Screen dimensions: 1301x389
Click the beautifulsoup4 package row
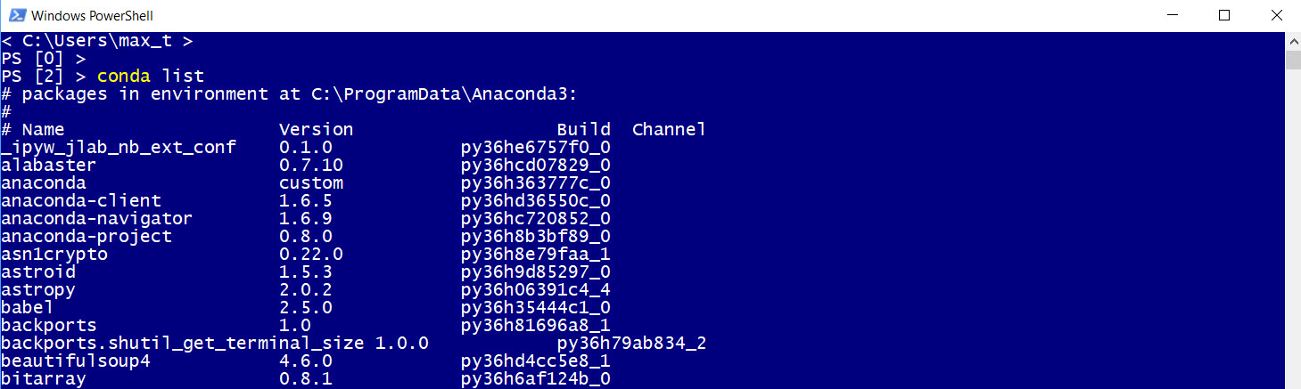306,361
